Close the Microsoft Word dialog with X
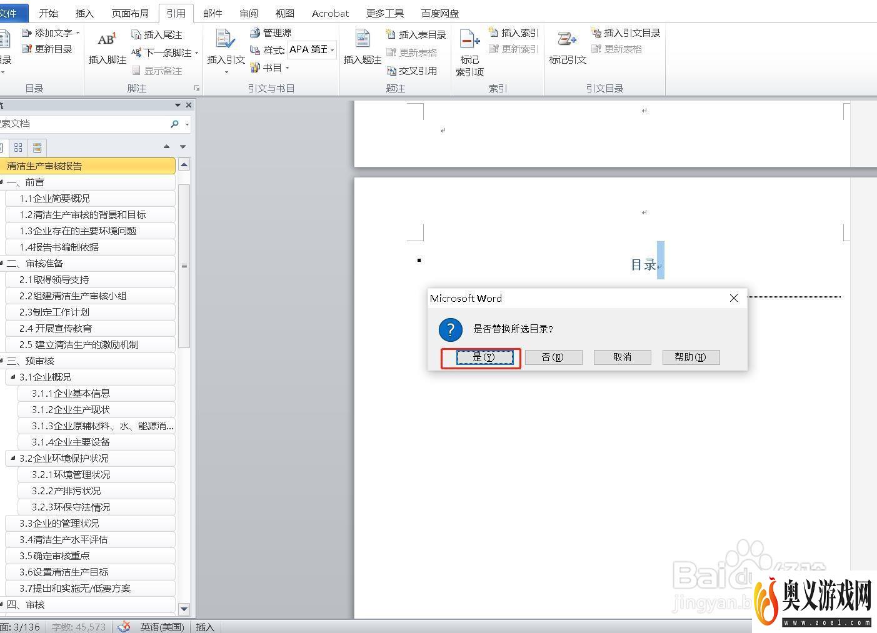Image resolution: width=877 pixels, height=633 pixels. click(x=734, y=298)
